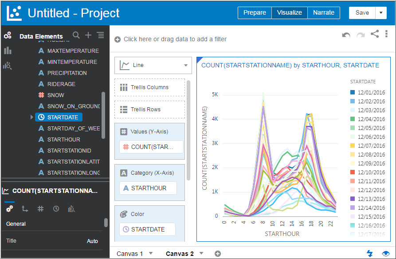Click the 12/13/2016 purple legend swatch
Screen dimensions: 396x259
[x=353, y=199]
